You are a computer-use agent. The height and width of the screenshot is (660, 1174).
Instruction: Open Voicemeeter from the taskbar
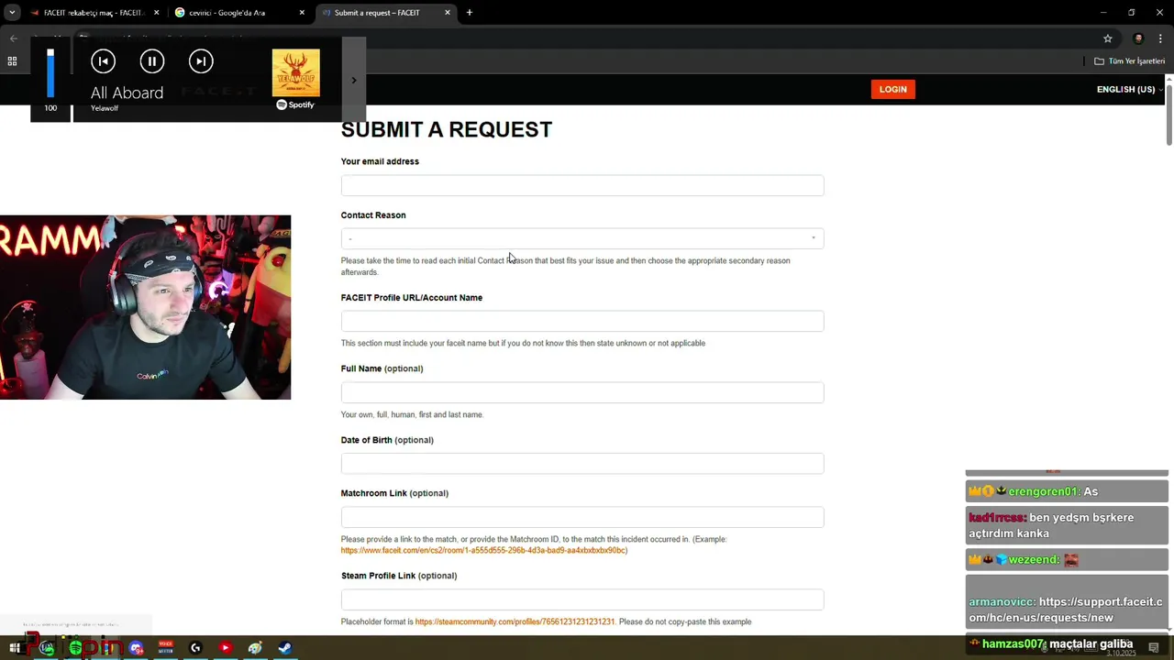[165, 648]
